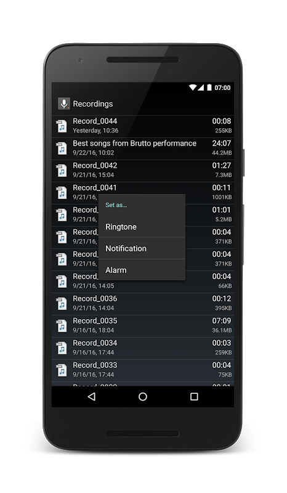Image resolution: width=287 pixels, height=493 pixels.
Task: Tap the 07:00 status bar clock
Action: (222, 88)
